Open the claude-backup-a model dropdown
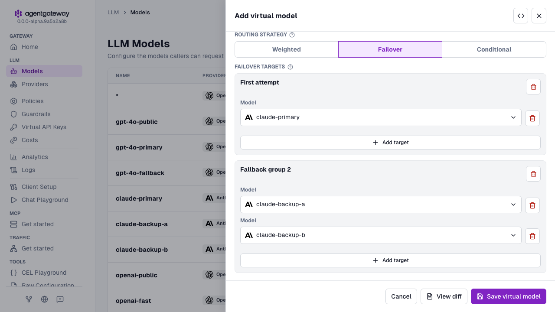This screenshot has height=312, width=555. (x=381, y=205)
